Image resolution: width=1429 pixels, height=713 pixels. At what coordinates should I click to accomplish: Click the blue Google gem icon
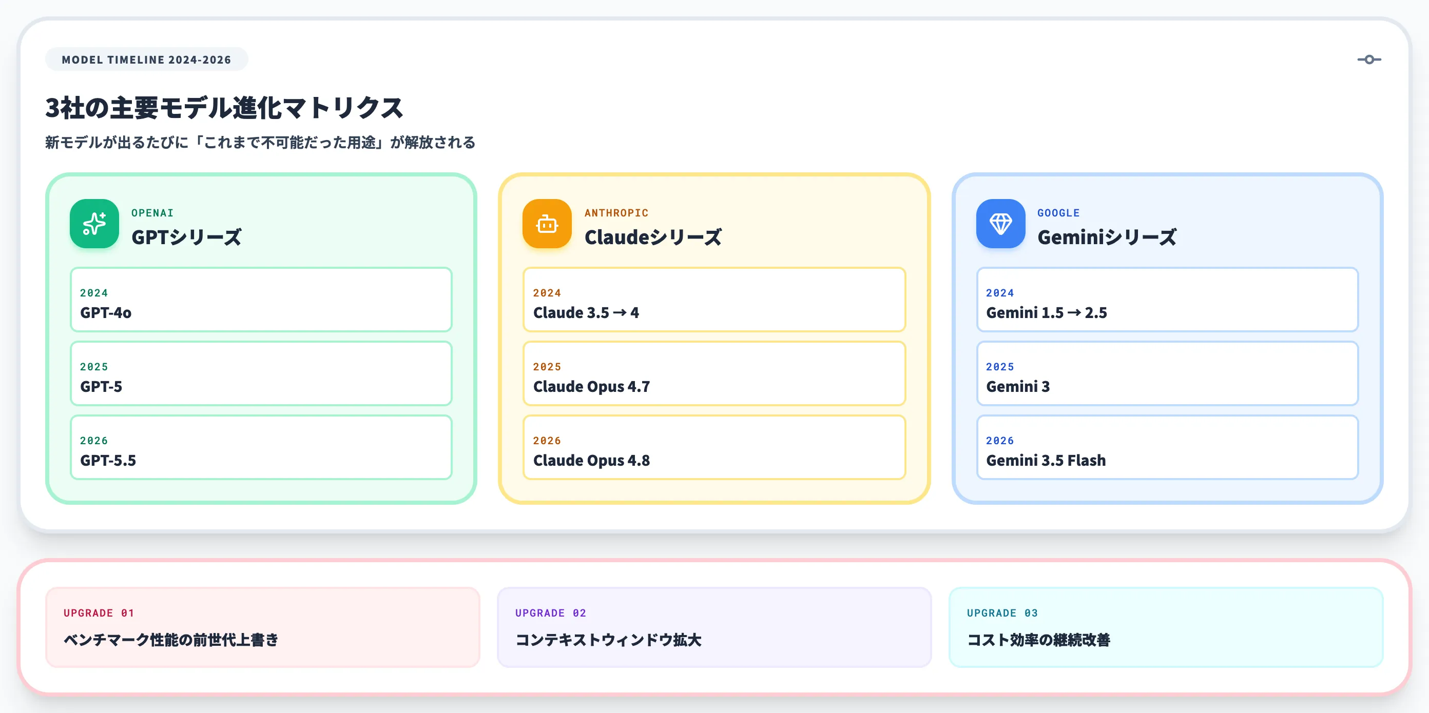1000,224
